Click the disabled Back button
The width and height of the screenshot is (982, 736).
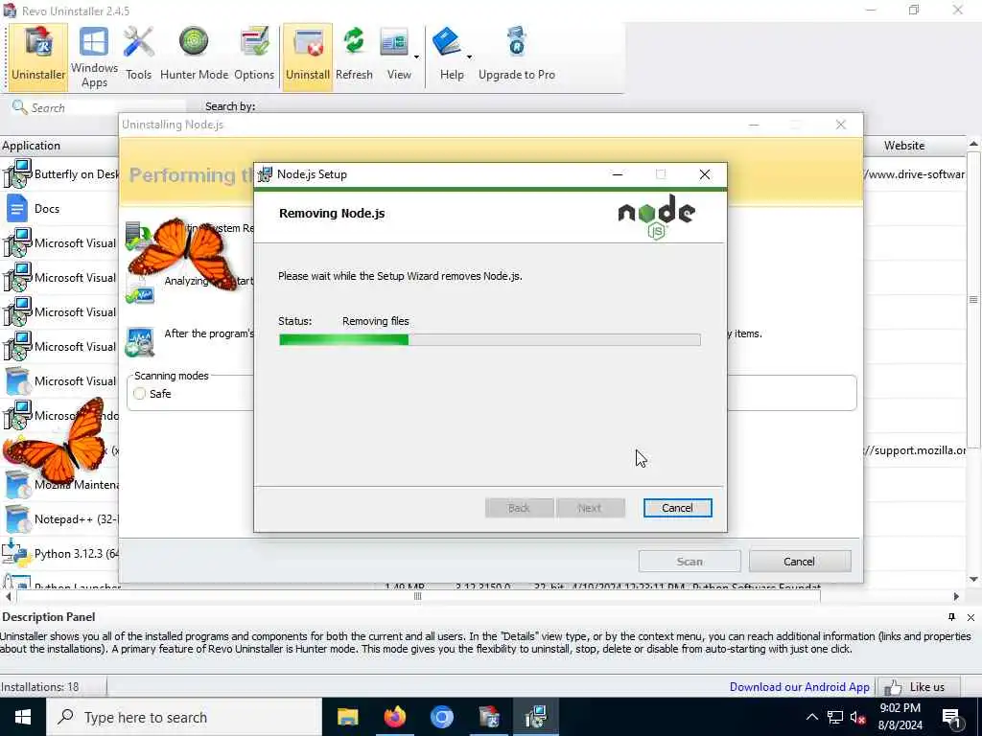click(x=519, y=508)
